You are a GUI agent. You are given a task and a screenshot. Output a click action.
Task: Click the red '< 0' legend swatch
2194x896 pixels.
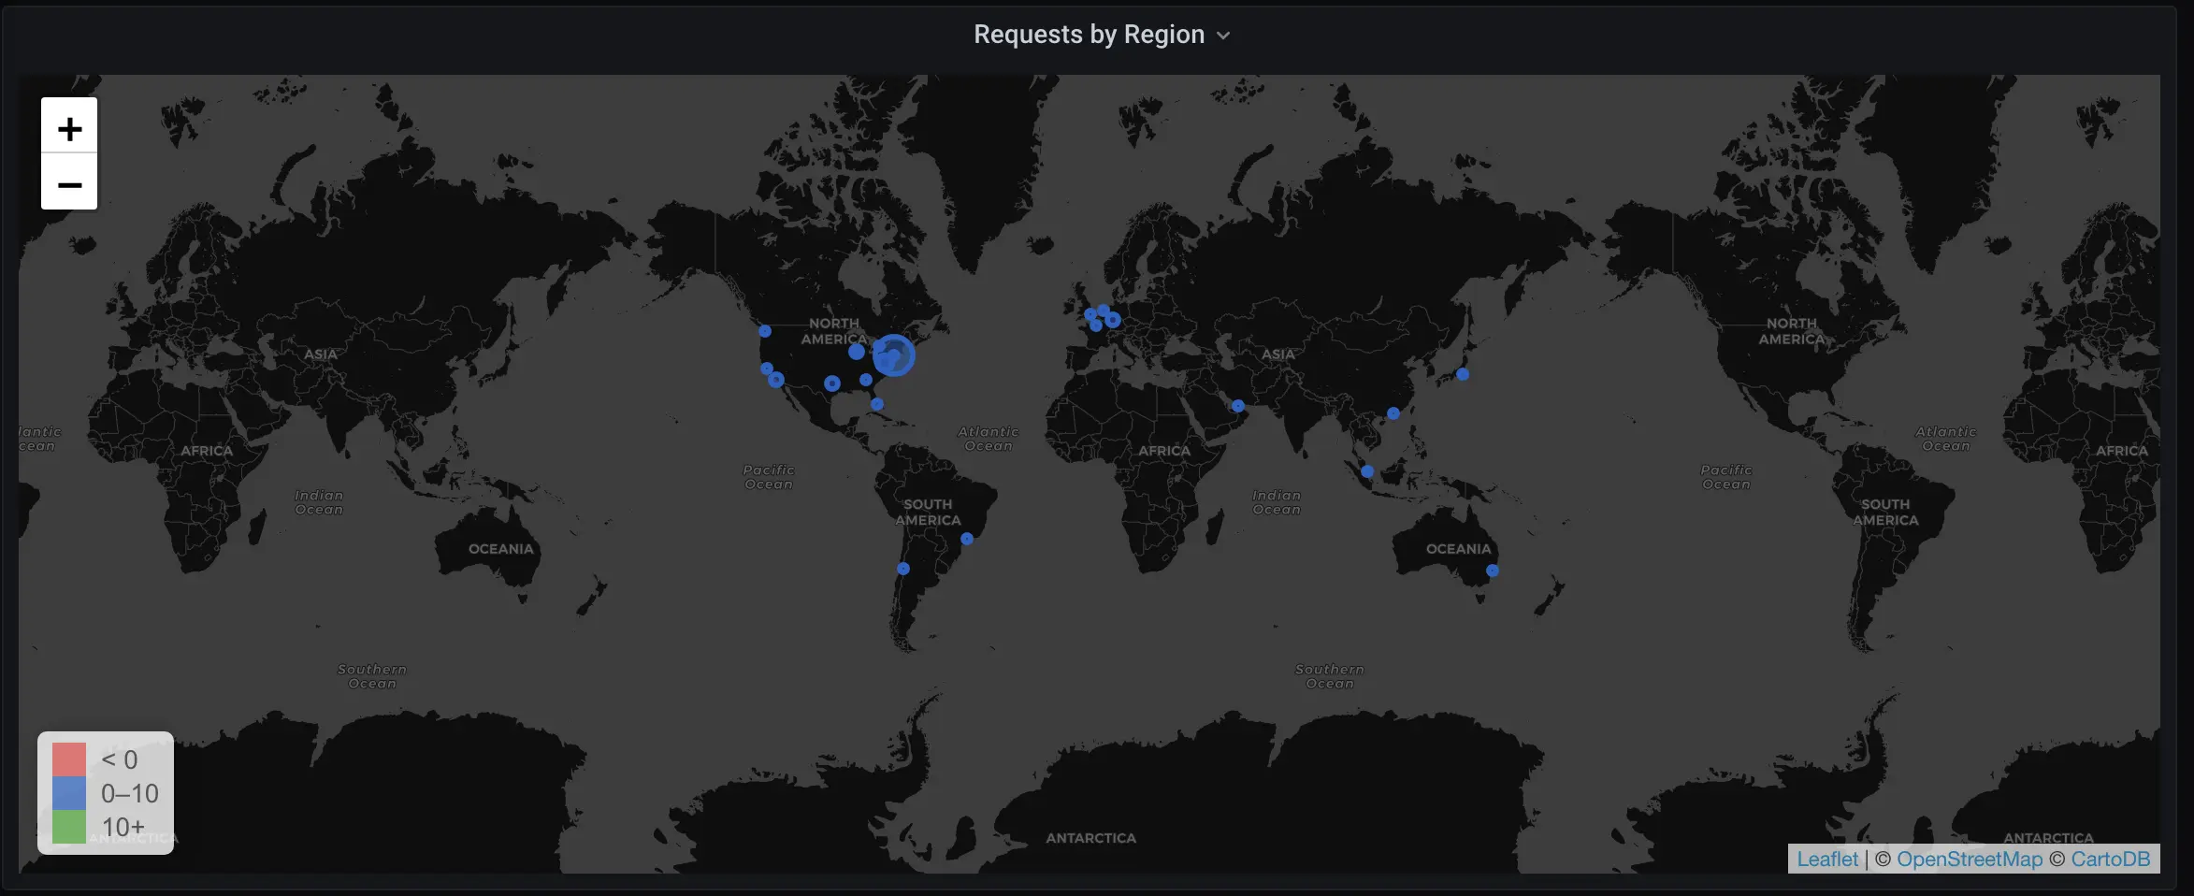point(69,759)
